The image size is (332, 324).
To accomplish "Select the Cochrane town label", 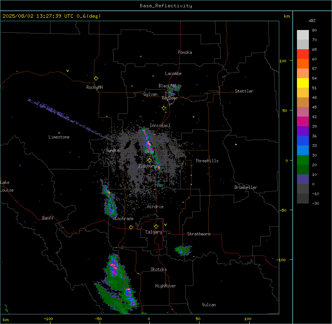I will click(124, 219).
